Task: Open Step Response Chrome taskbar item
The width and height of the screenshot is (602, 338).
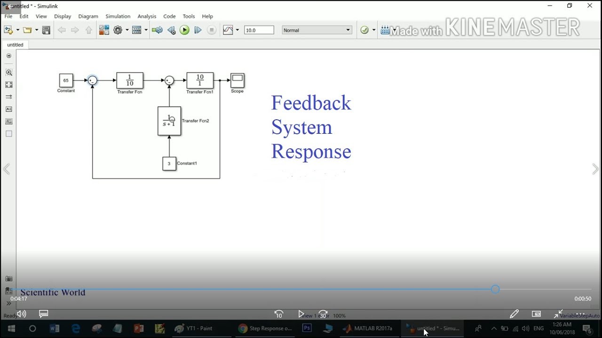Action: pos(266,329)
